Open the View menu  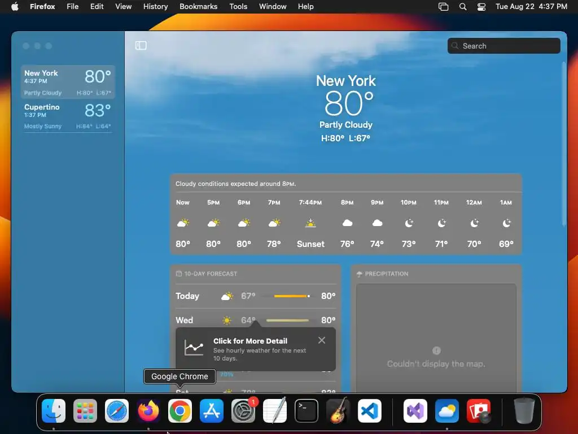[123, 6]
